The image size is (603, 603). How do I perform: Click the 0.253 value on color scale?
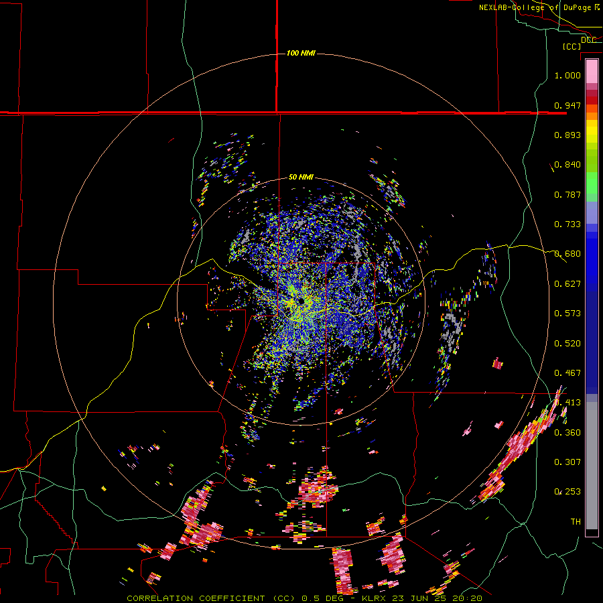567,492
